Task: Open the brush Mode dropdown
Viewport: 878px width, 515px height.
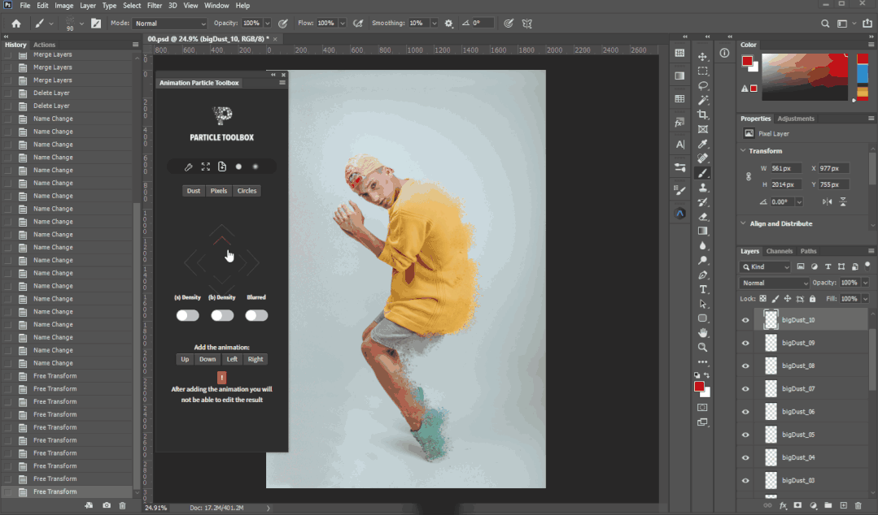Action: click(x=169, y=24)
